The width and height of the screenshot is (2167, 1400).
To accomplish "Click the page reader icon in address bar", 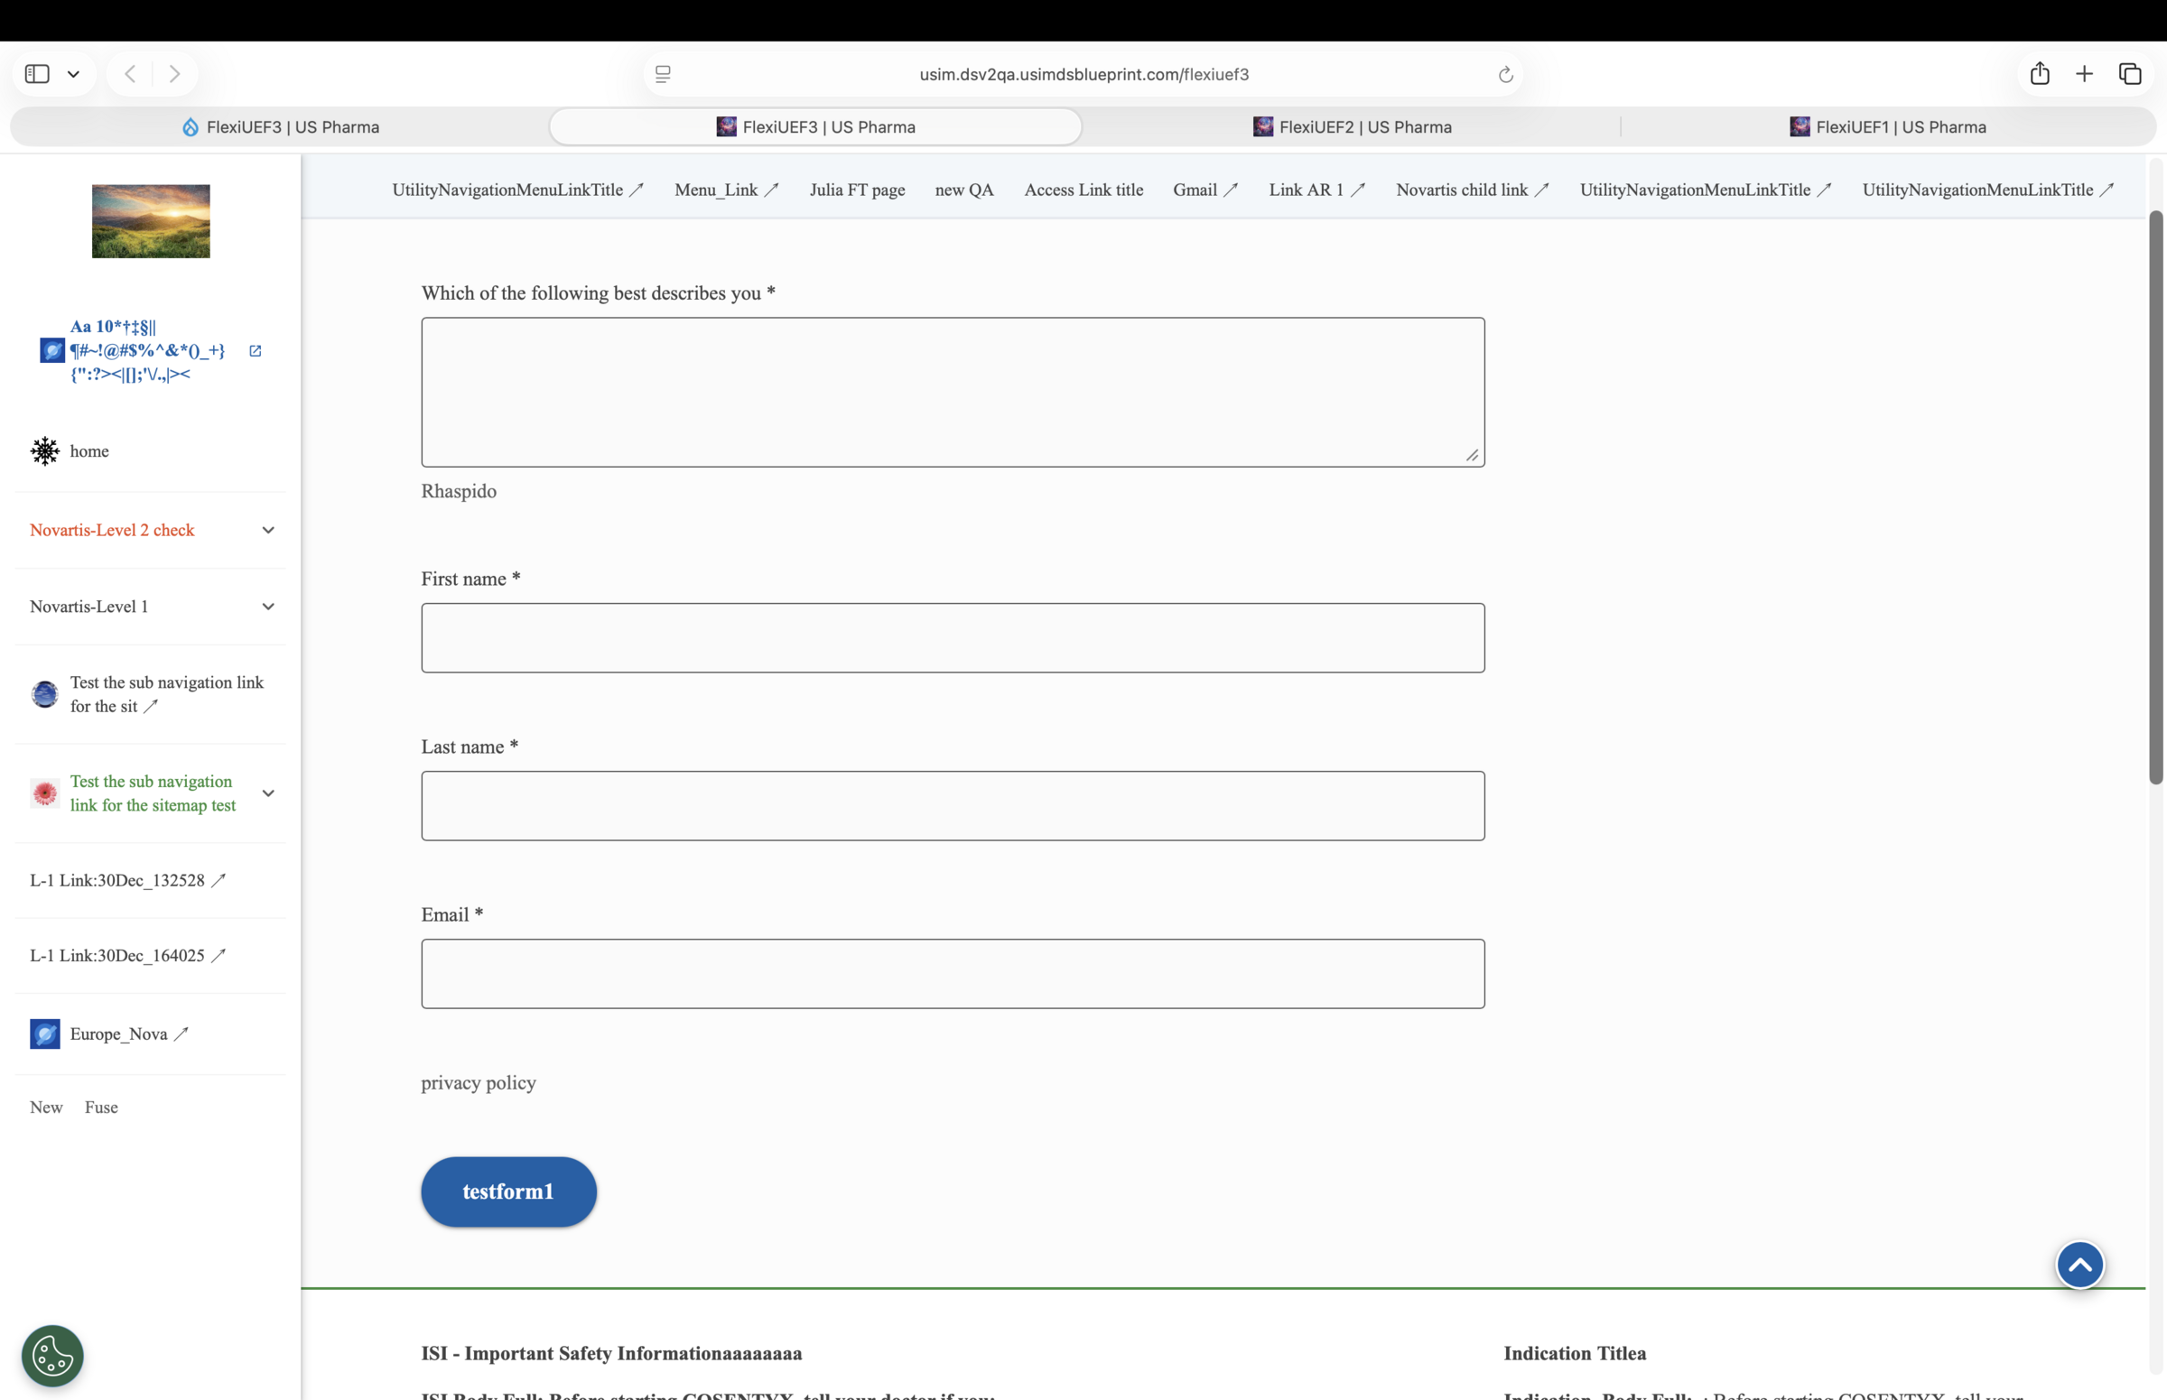I will [663, 75].
